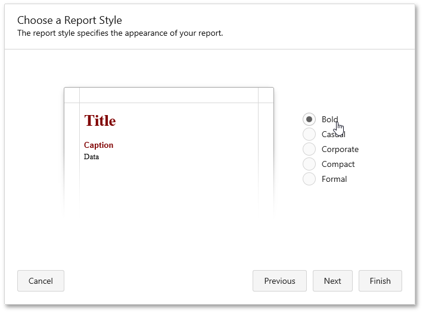423x313 pixels.
Task: Choose the Casual report style option
Action: tap(309, 134)
